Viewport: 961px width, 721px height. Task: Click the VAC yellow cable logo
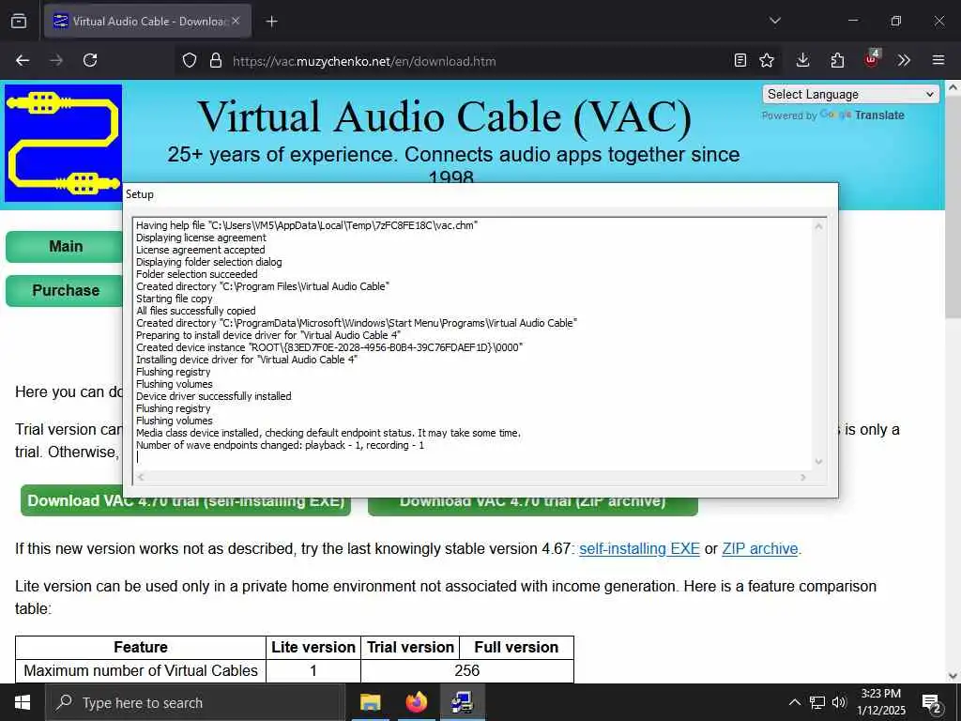click(63, 143)
